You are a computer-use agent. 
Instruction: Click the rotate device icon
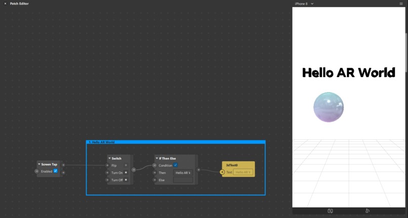pyautogui.click(x=368, y=211)
